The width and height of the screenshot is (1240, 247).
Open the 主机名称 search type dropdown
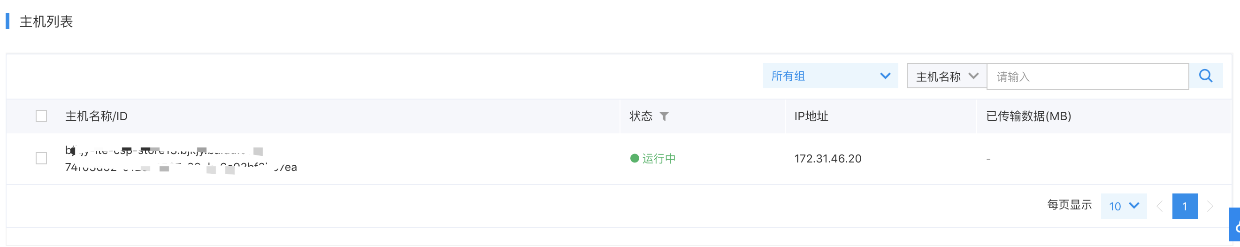pos(947,77)
